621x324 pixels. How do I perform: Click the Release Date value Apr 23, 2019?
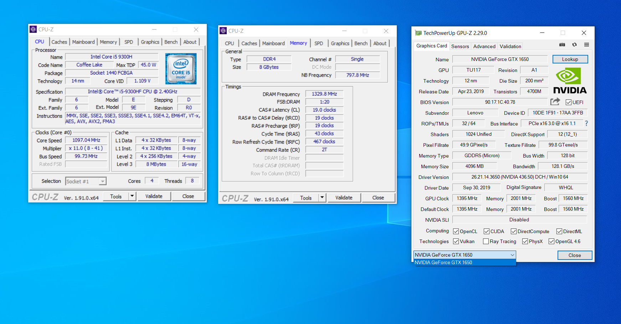(x=471, y=91)
